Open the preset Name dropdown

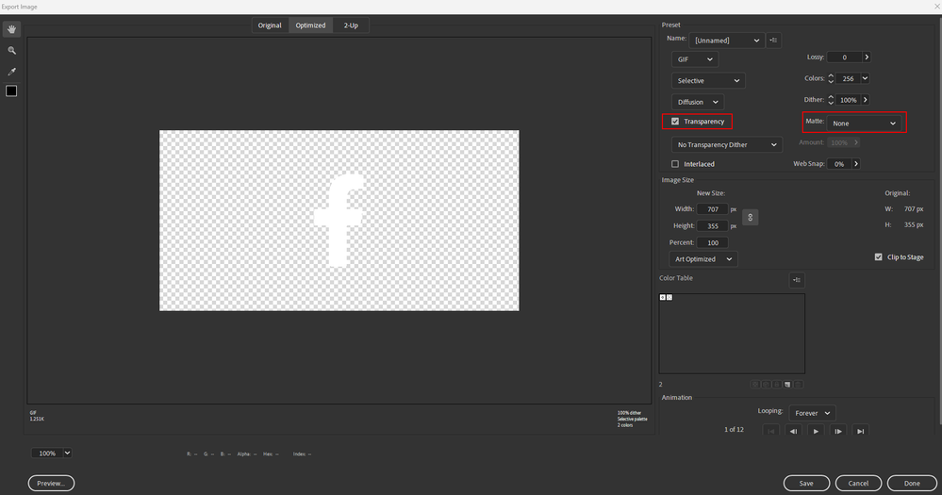tap(727, 41)
